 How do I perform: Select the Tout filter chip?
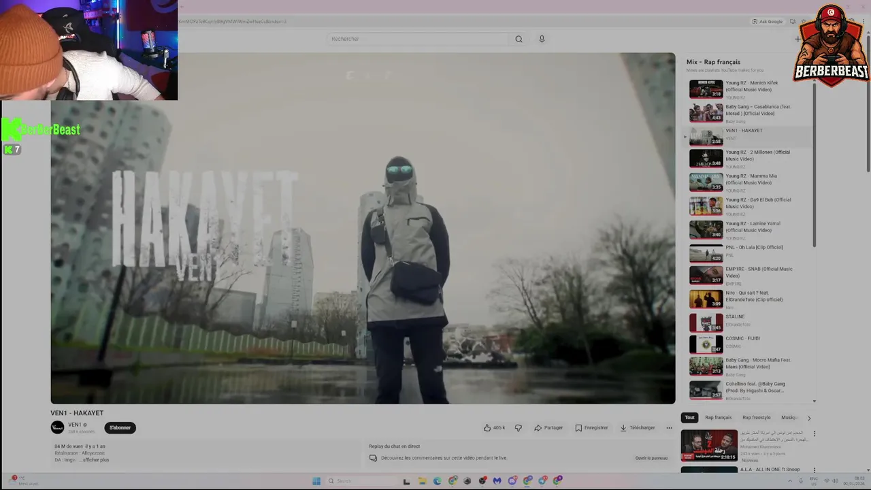(x=689, y=417)
